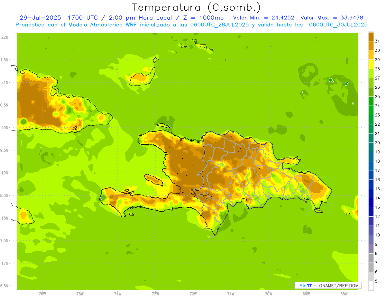Image resolution: width=386 pixels, height=298 pixels.
Task: Click the '21N' latitude label
Action: pos(5,82)
